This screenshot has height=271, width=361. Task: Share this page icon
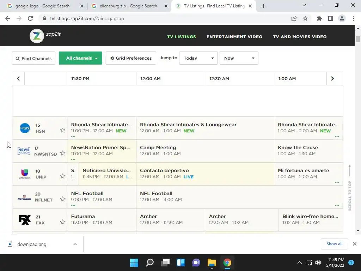(294, 18)
